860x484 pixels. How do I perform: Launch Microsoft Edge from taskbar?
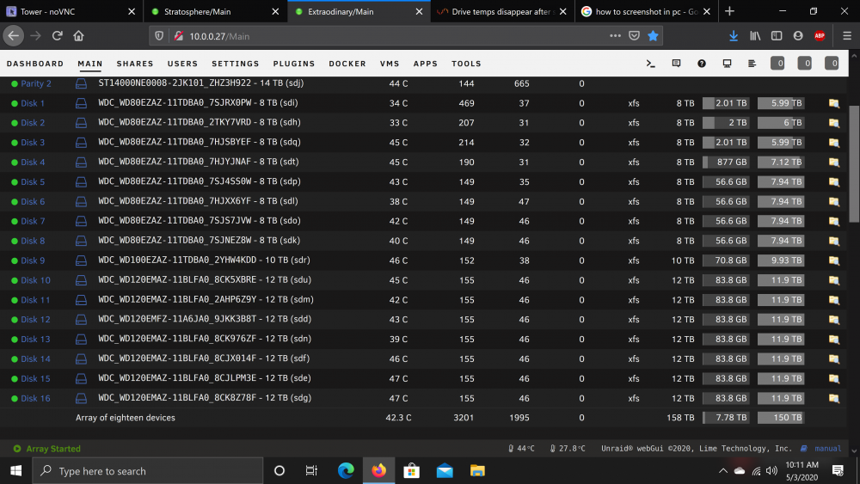point(346,471)
